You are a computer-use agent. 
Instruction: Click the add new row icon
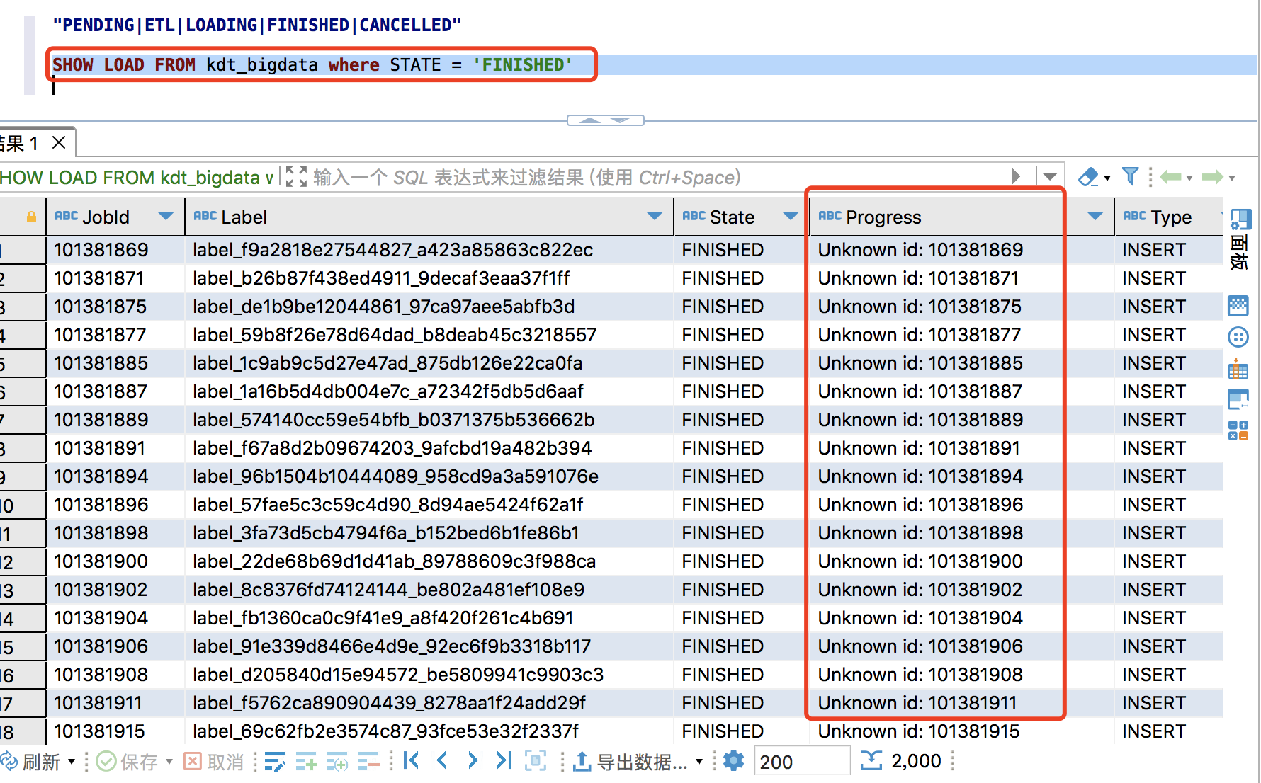tap(306, 762)
